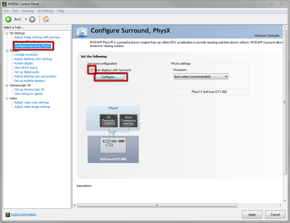Open the Edit menu

15,11
